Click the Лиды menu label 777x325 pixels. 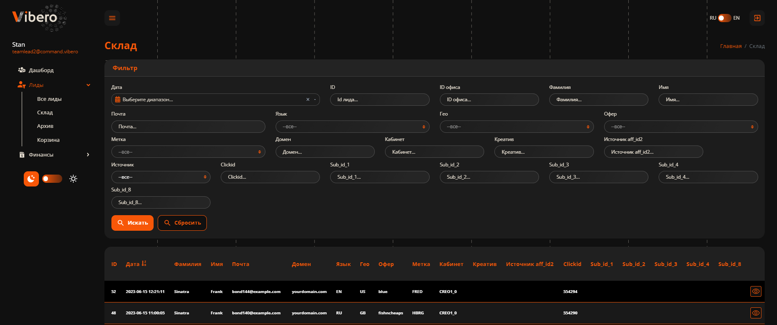click(x=36, y=85)
